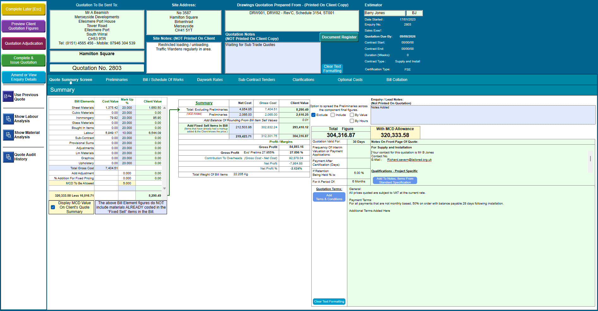
Task: Click the Quotation No. 2803 label
Action: [x=97, y=68]
